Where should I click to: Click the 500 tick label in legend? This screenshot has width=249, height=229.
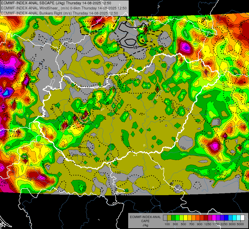(183, 224)
